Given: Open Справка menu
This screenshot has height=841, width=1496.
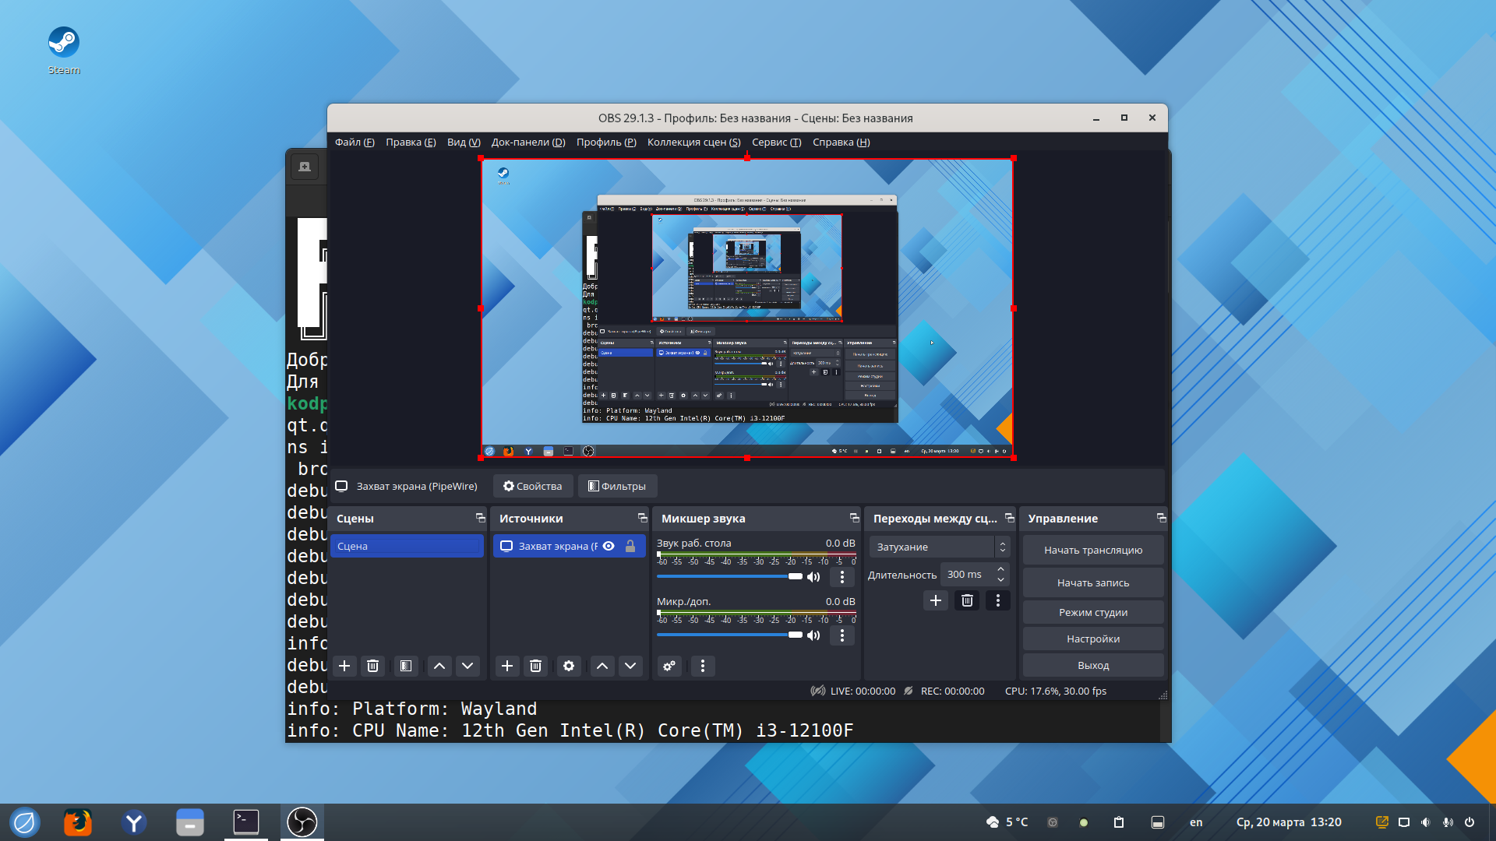Looking at the screenshot, I should (x=841, y=142).
